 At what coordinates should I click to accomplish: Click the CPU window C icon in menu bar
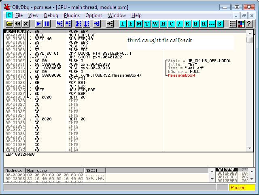(x=9, y=15)
